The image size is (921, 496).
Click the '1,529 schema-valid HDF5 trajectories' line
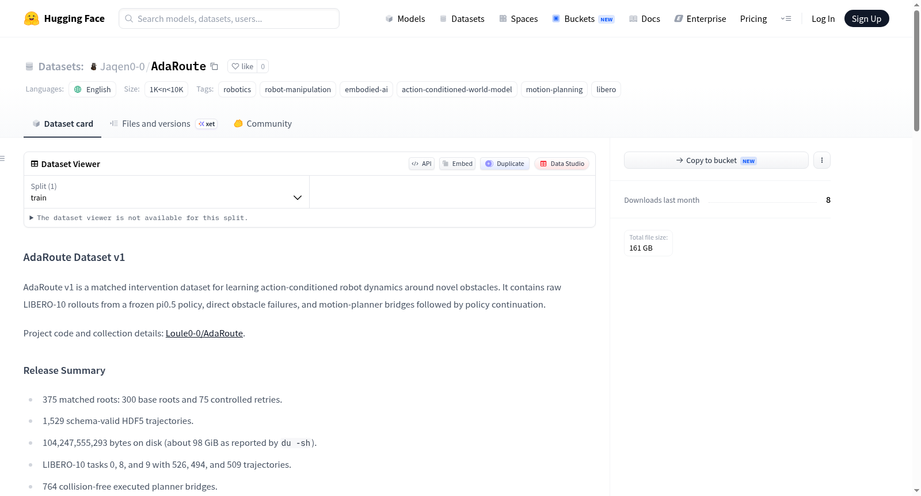coord(118,421)
